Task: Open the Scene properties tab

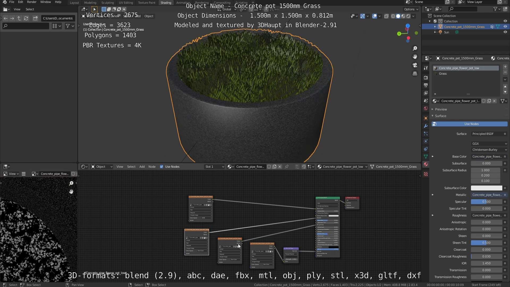Action: [426, 101]
